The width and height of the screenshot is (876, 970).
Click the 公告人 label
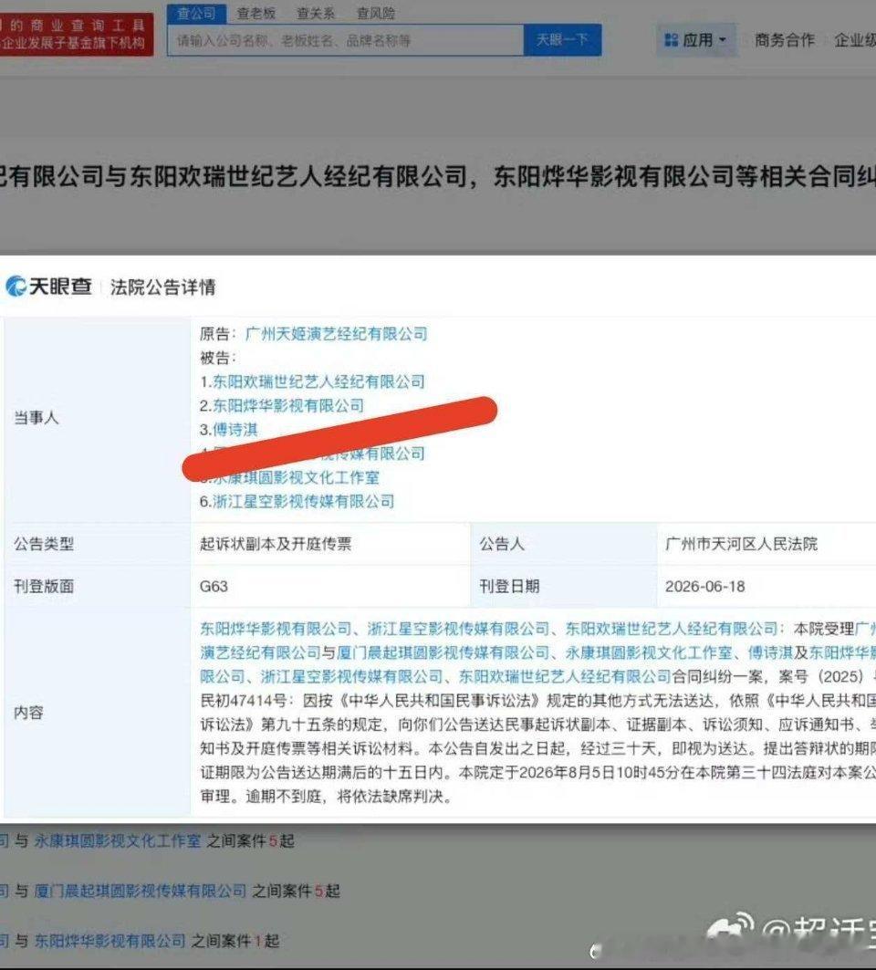(x=502, y=545)
